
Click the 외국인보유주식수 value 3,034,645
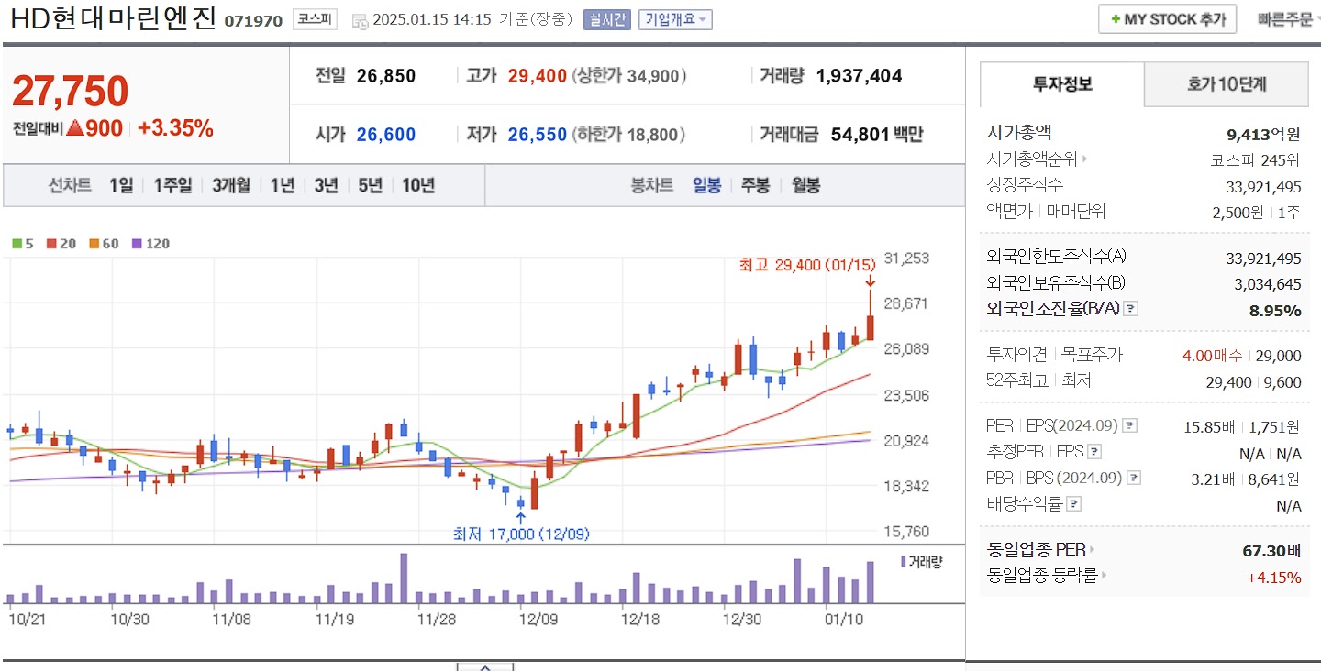1268,284
